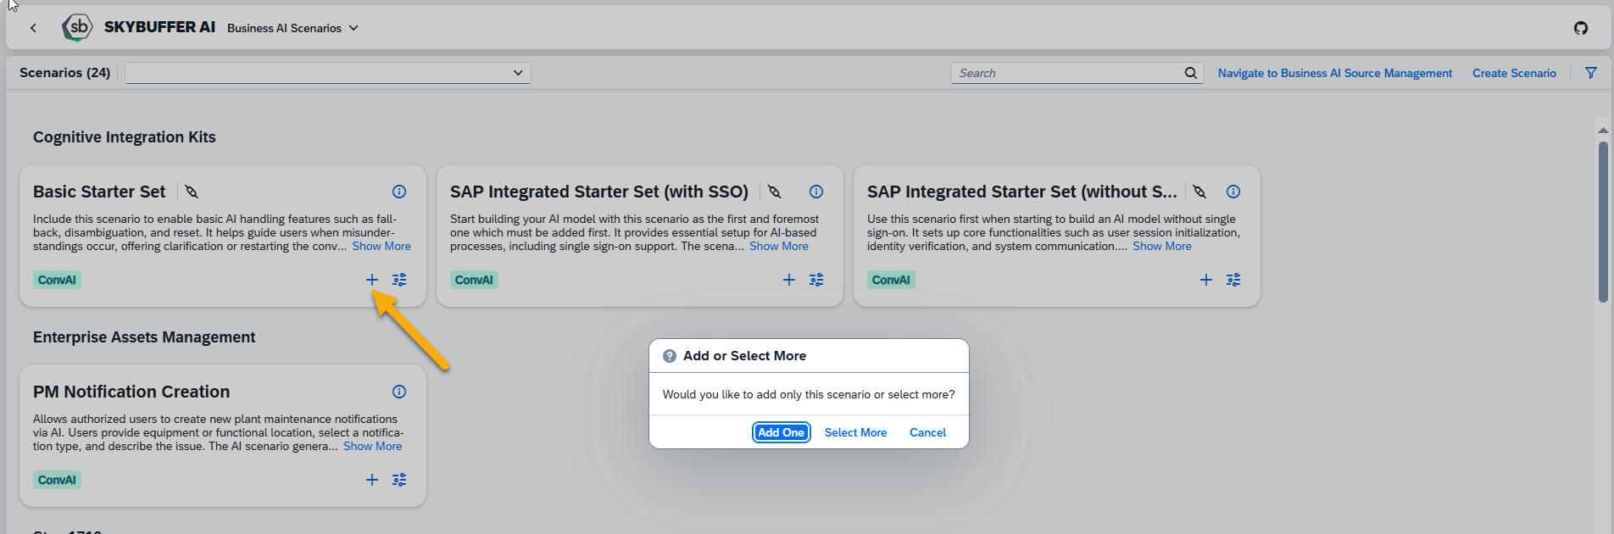This screenshot has width=1614, height=534.
Task: Click ConvAI tag on SAP Integrated Starter Set (without SSO)
Action: [x=891, y=280]
